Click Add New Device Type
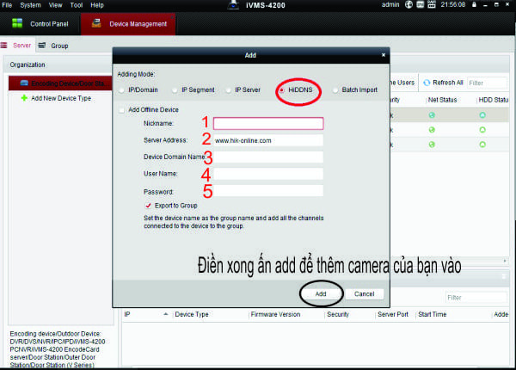This screenshot has height=370, width=516. tap(61, 98)
